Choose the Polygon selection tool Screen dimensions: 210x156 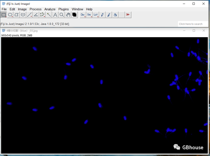click(x=16, y=15)
